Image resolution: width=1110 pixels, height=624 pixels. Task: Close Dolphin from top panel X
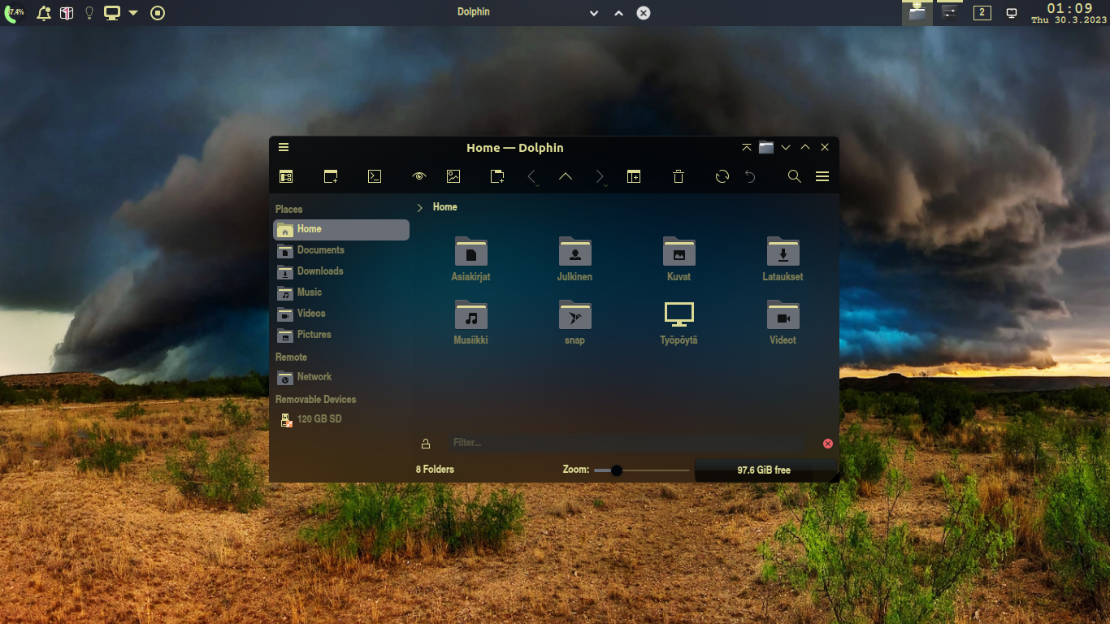point(643,13)
